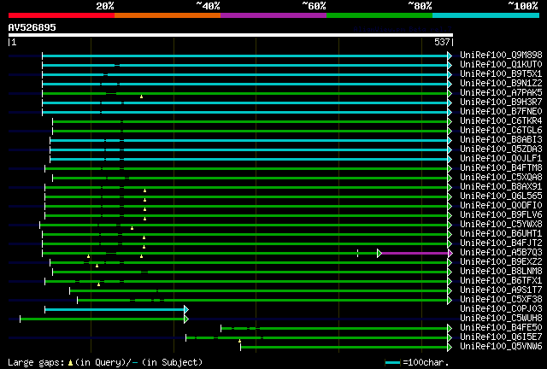Select the UniRef100_B8ABI3 label
Viewport: 547px width, 369px height.
click(x=501, y=140)
